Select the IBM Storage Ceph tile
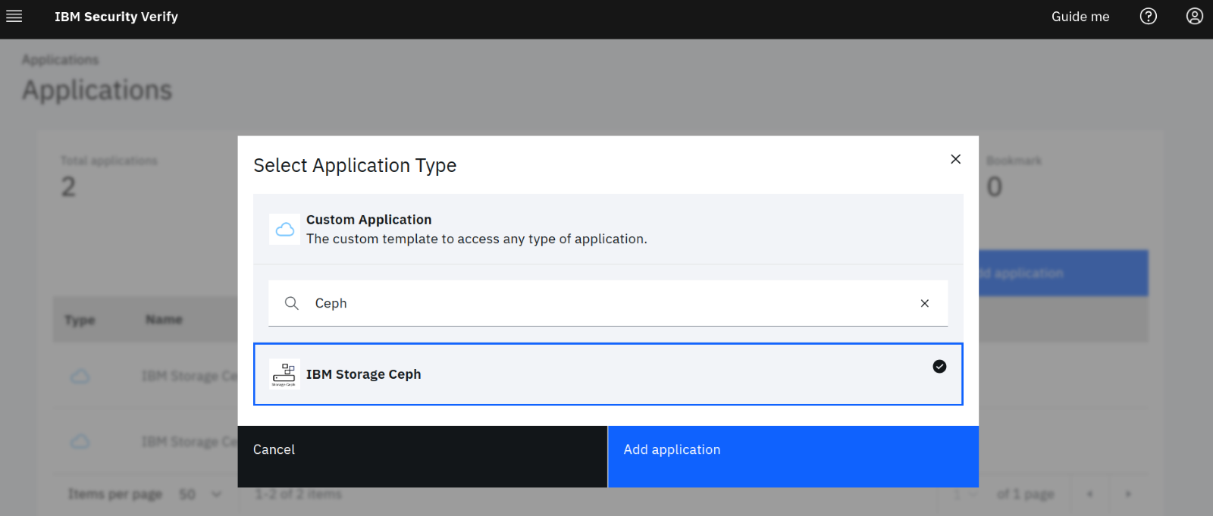 608,374
